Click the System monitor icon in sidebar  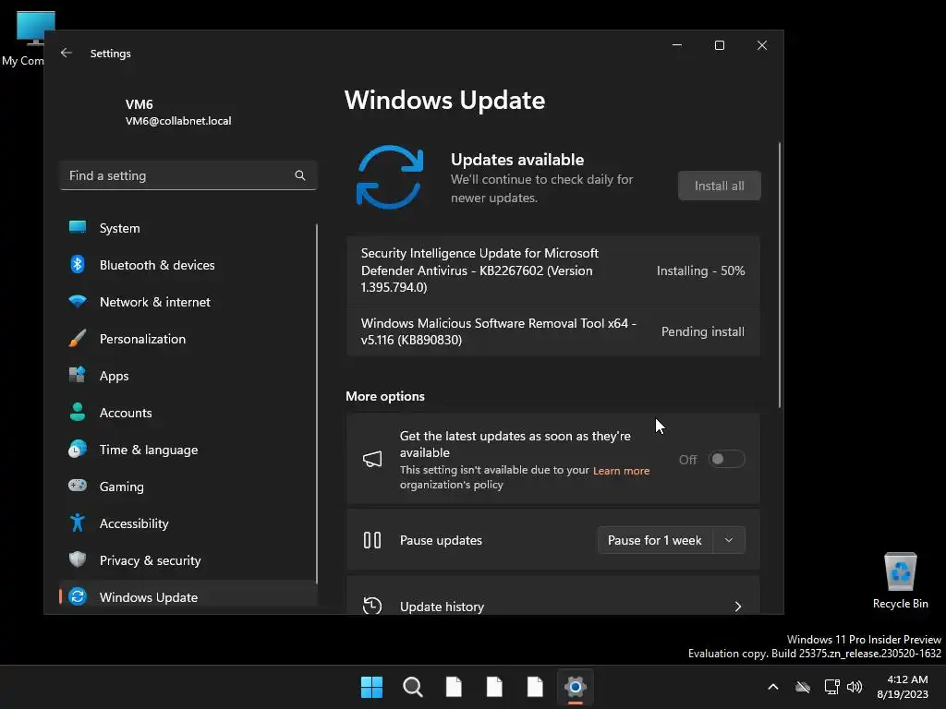tap(78, 227)
